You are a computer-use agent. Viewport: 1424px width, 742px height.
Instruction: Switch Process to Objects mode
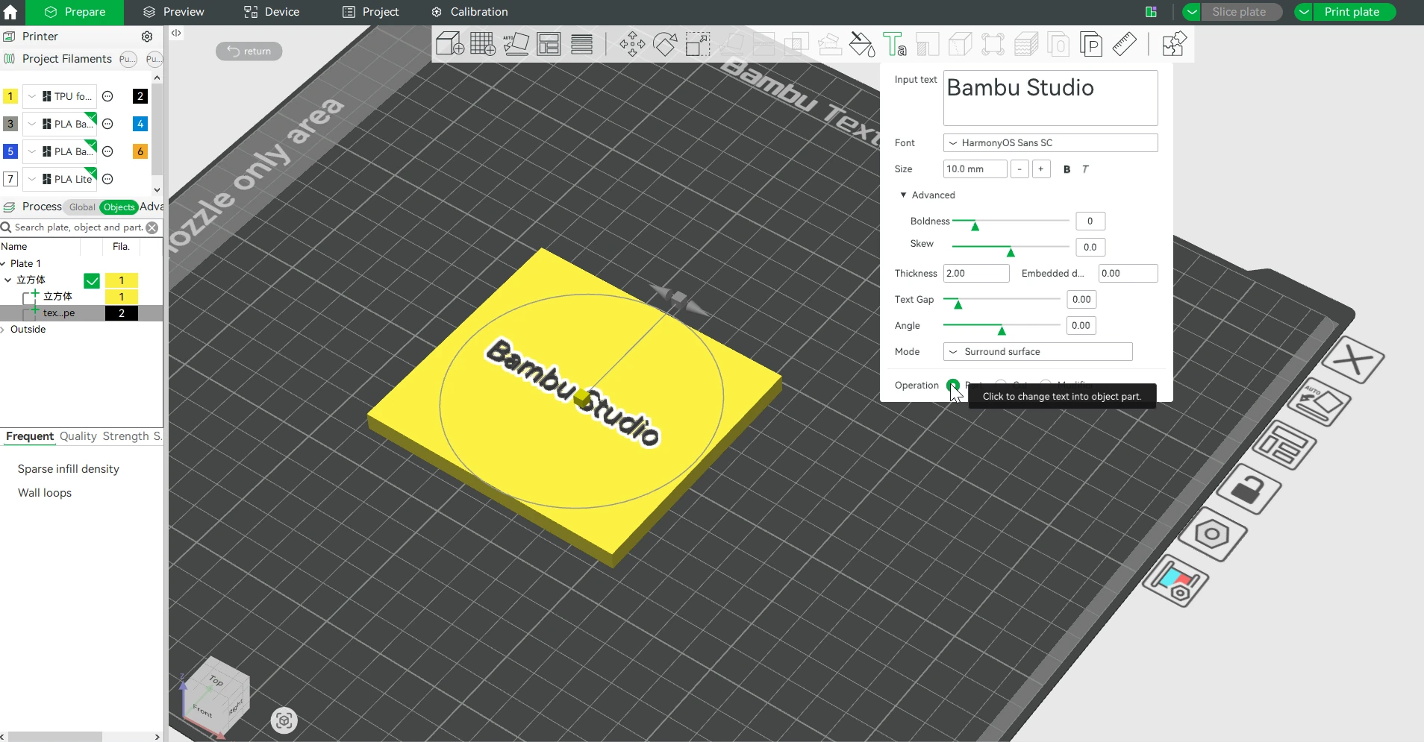pos(119,207)
